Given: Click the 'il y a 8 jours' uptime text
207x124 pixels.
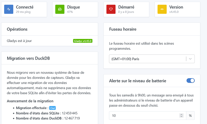Looking at the screenshot, I should coord(126,12).
